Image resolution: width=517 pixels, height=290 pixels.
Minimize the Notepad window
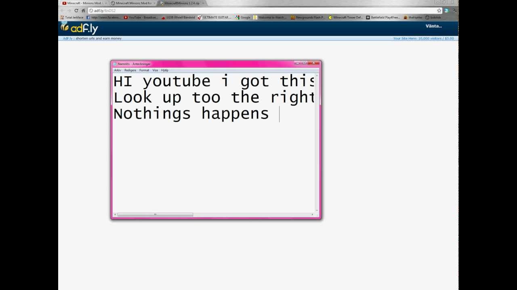(x=298, y=63)
